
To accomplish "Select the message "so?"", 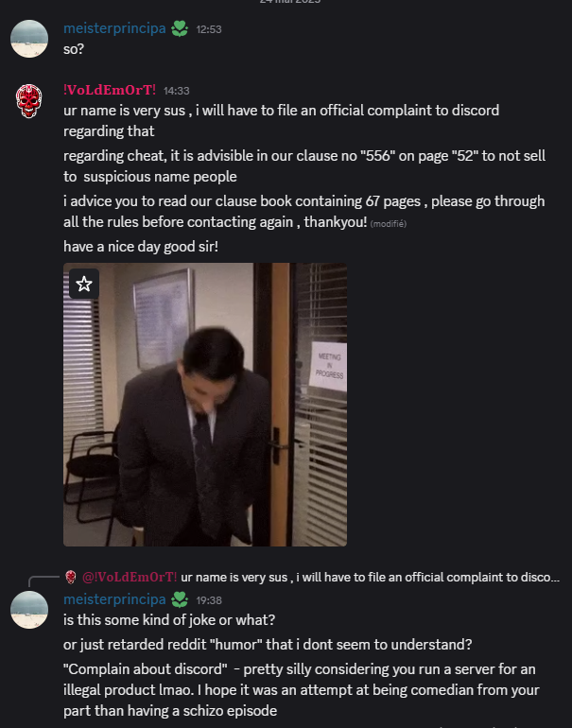I will tap(74, 49).
